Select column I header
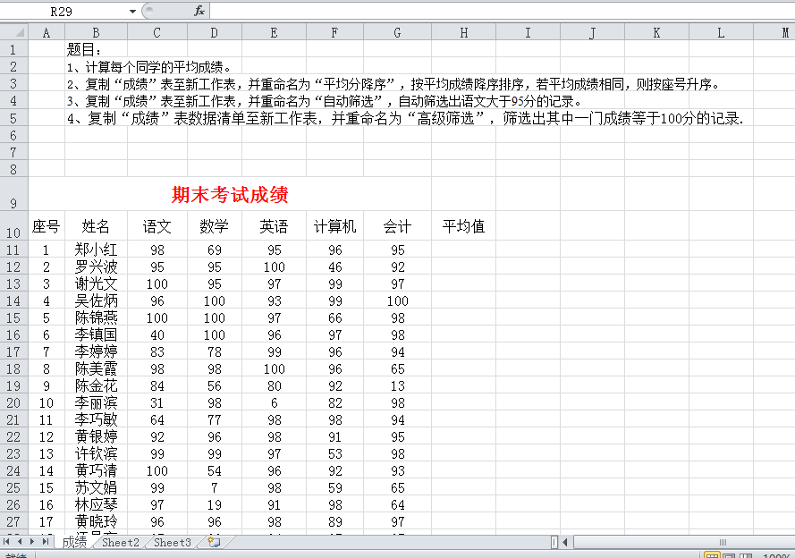This screenshot has width=795, height=558. point(528,32)
